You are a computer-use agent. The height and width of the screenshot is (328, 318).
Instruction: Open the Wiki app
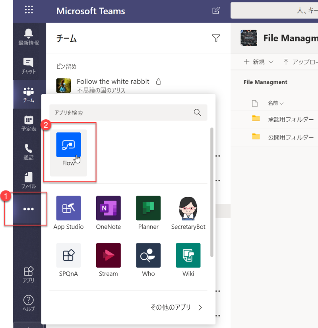pos(188,260)
